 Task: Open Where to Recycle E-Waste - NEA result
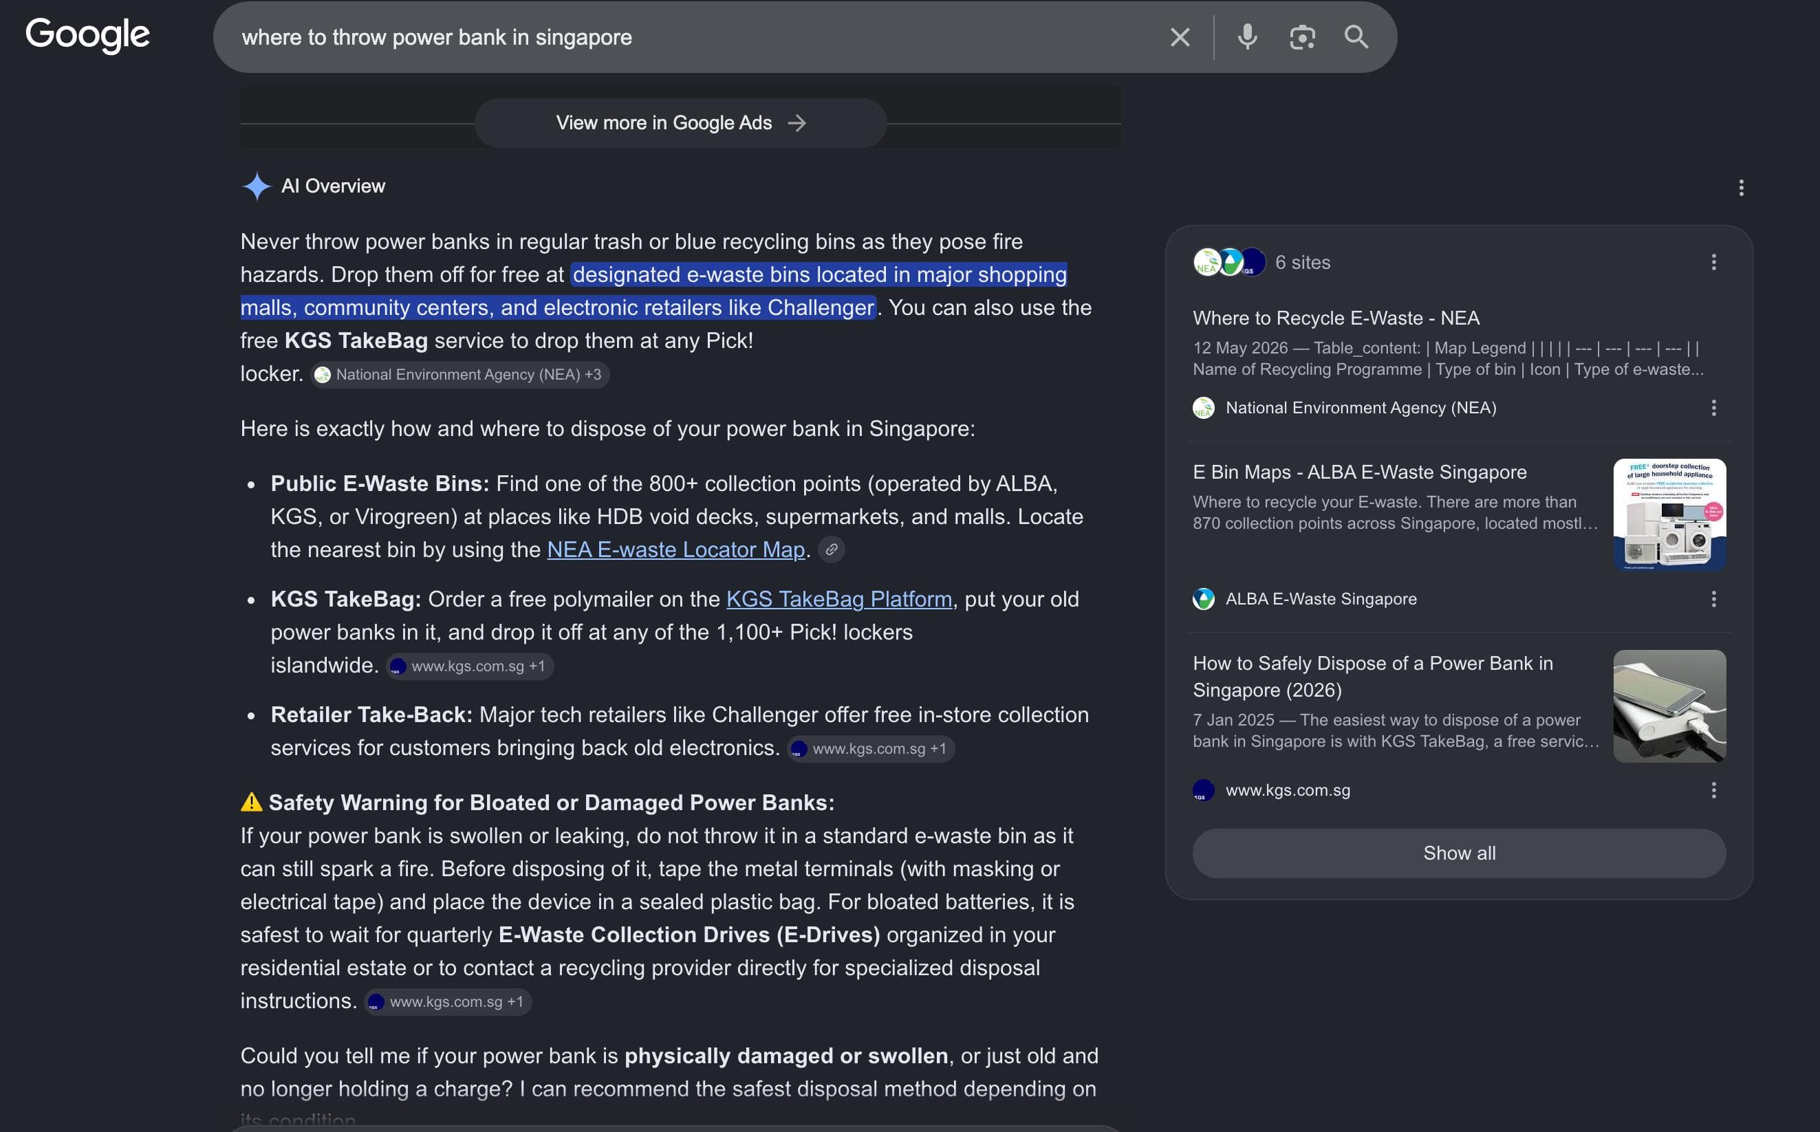coord(1336,318)
